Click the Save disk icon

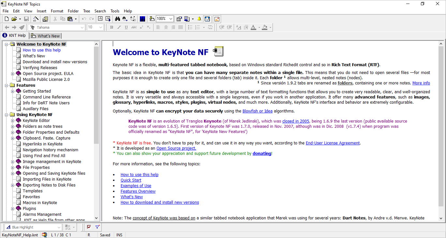point(26,19)
